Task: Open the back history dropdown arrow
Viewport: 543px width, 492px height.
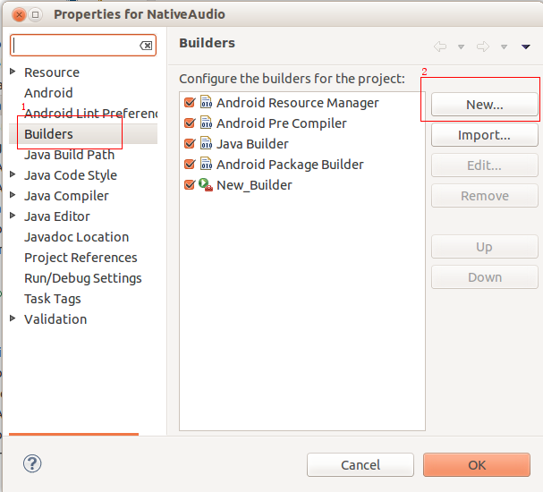Action: tap(461, 47)
